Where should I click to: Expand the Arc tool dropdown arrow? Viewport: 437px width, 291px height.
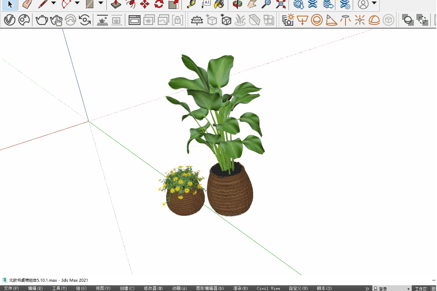click(x=77, y=3)
